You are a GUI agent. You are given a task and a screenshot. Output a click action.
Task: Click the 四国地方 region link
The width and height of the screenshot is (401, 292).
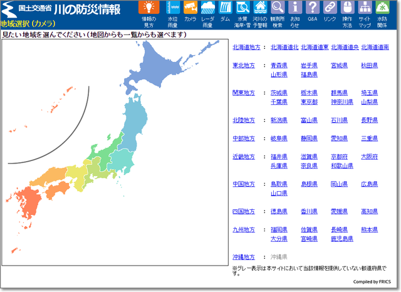[244, 212]
